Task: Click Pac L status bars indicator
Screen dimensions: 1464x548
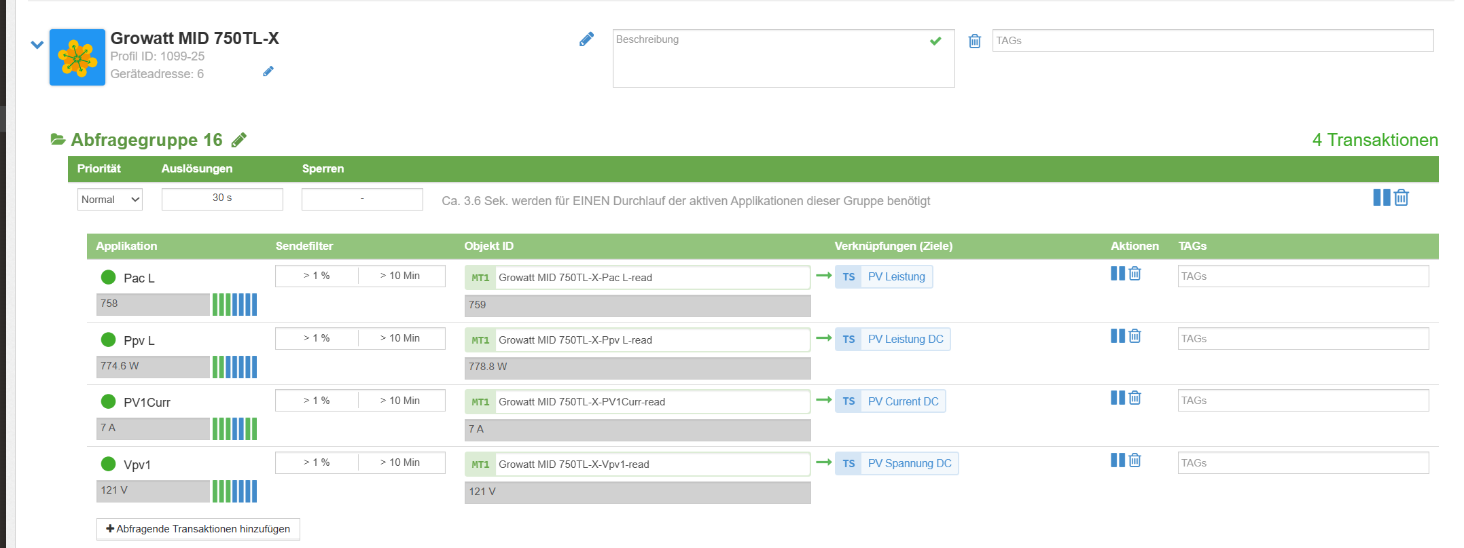Action: click(x=234, y=304)
